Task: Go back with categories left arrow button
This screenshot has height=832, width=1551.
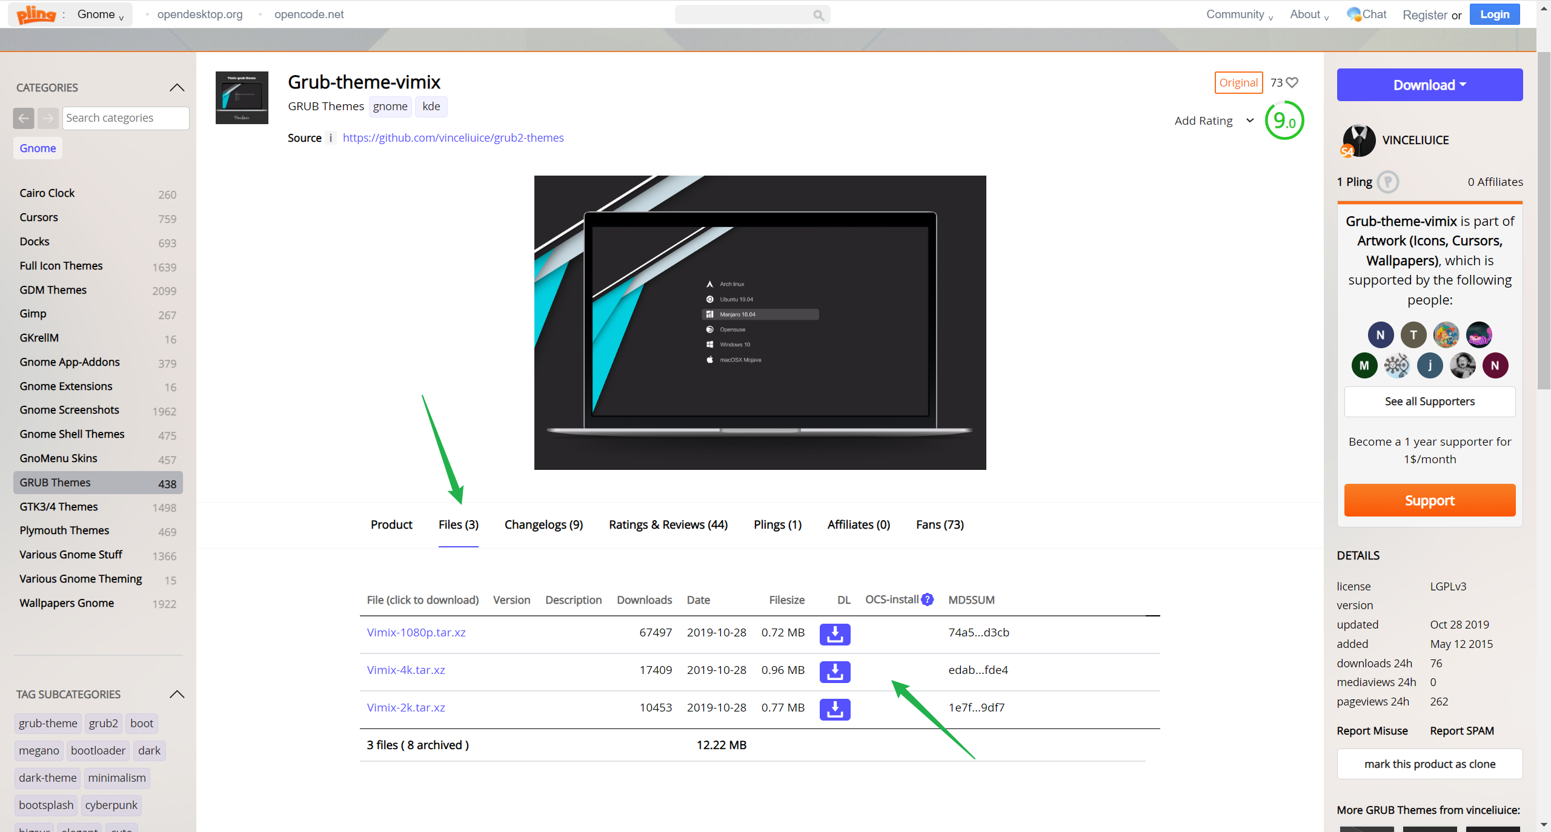Action: pyautogui.click(x=24, y=118)
